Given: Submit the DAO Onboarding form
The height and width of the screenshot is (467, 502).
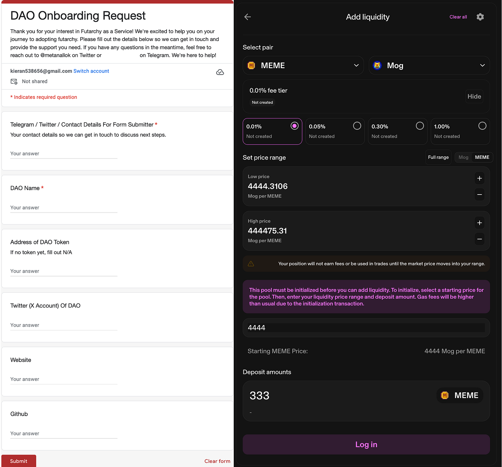Looking at the screenshot, I should tap(19, 461).
